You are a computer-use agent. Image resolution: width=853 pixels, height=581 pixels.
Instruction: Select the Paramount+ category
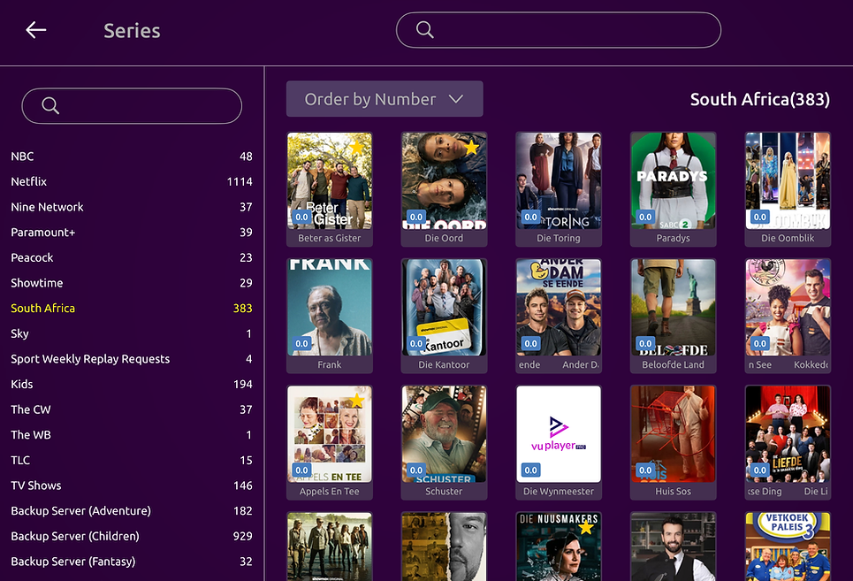[132, 233]
